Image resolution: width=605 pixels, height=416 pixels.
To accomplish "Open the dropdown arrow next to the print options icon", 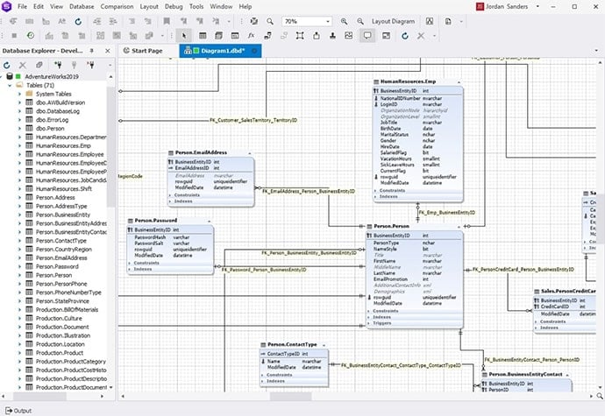I will click(x=461, y=21).
